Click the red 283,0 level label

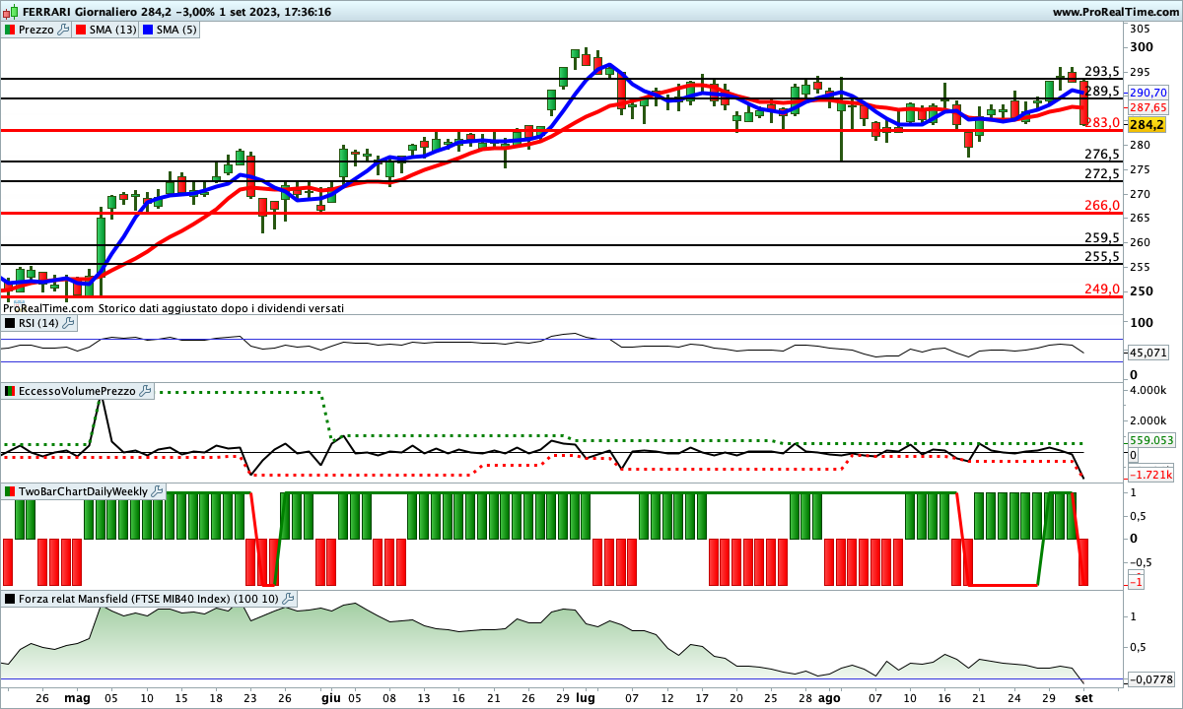(1101, 122)
